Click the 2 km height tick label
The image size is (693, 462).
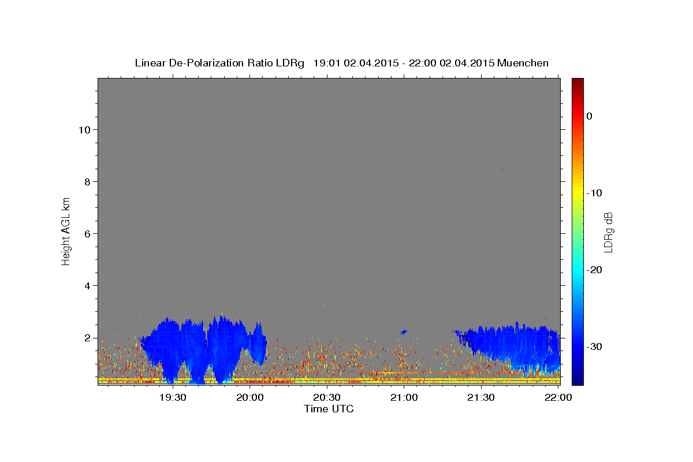(87, 338)
